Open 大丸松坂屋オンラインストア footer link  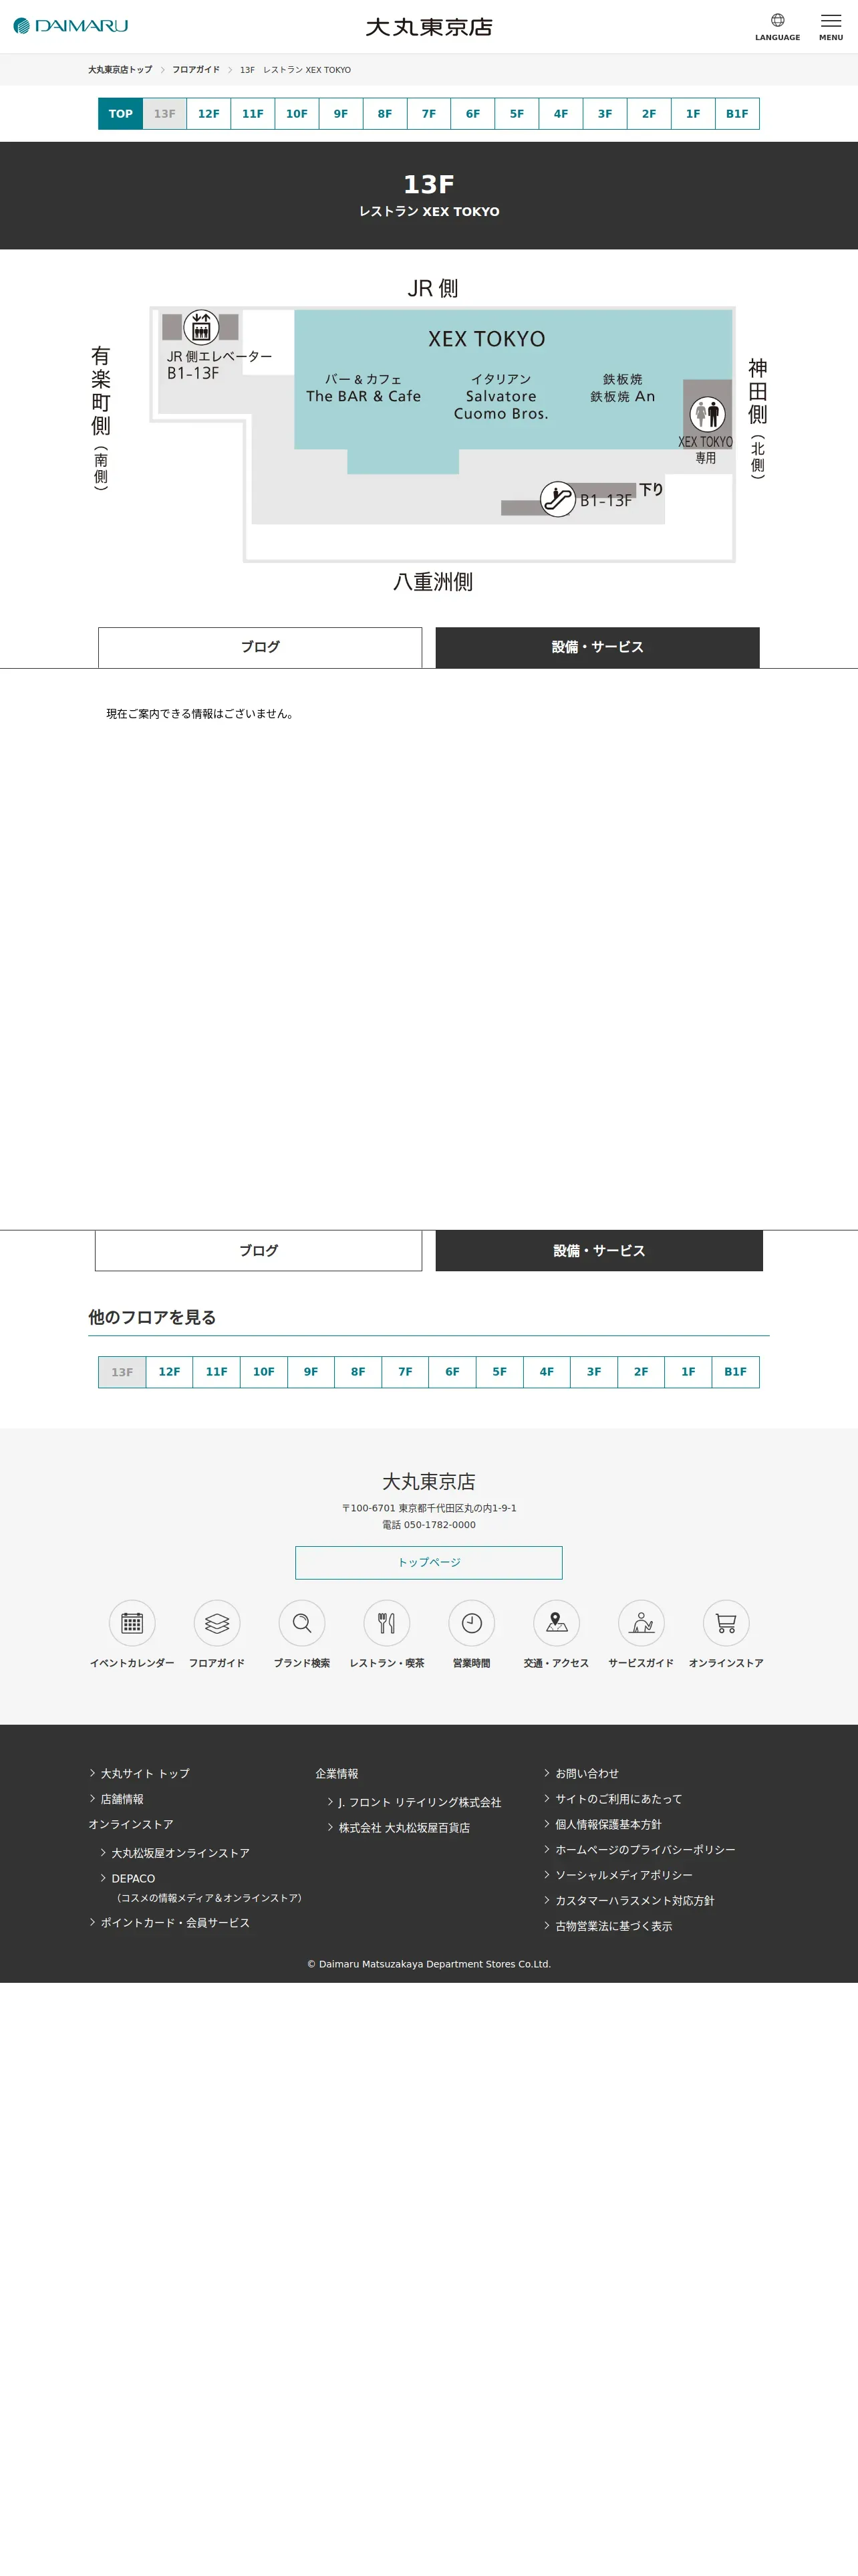181,1853
